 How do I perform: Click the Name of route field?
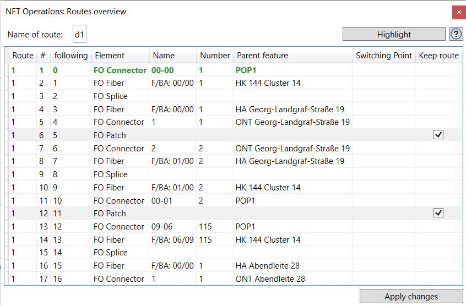79,34
